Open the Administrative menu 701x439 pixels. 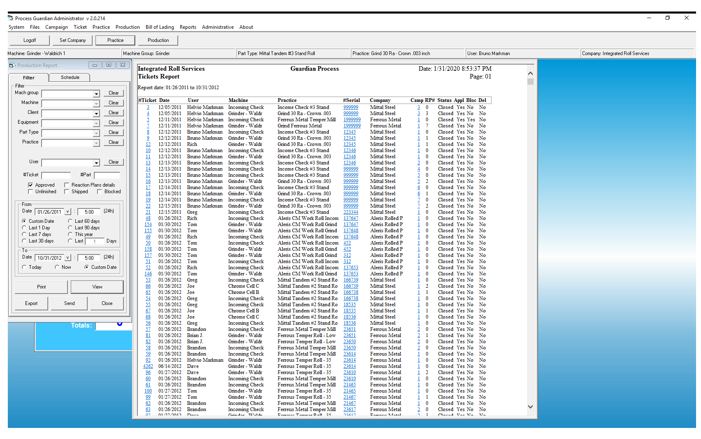[218, 27]
